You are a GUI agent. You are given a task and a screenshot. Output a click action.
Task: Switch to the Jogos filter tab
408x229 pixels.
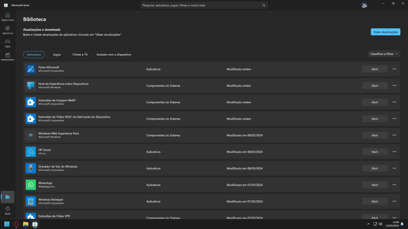pyautogui.click(x=57, y=54)
